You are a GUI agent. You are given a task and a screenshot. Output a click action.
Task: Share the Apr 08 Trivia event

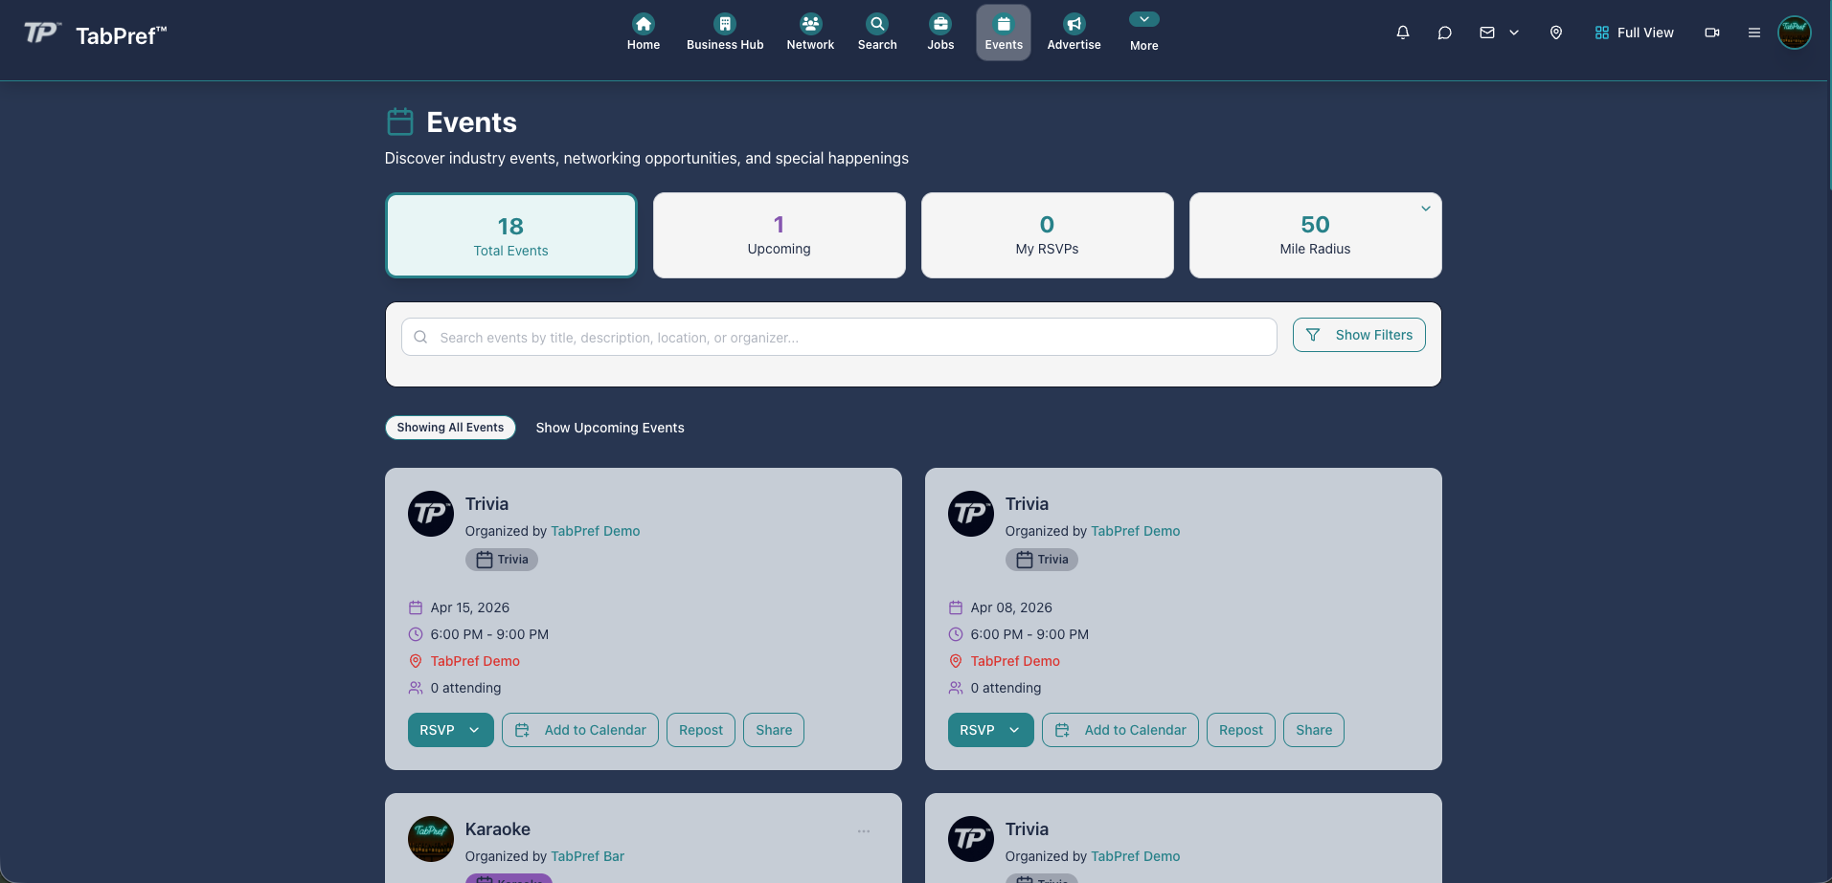coord(1314,730)
